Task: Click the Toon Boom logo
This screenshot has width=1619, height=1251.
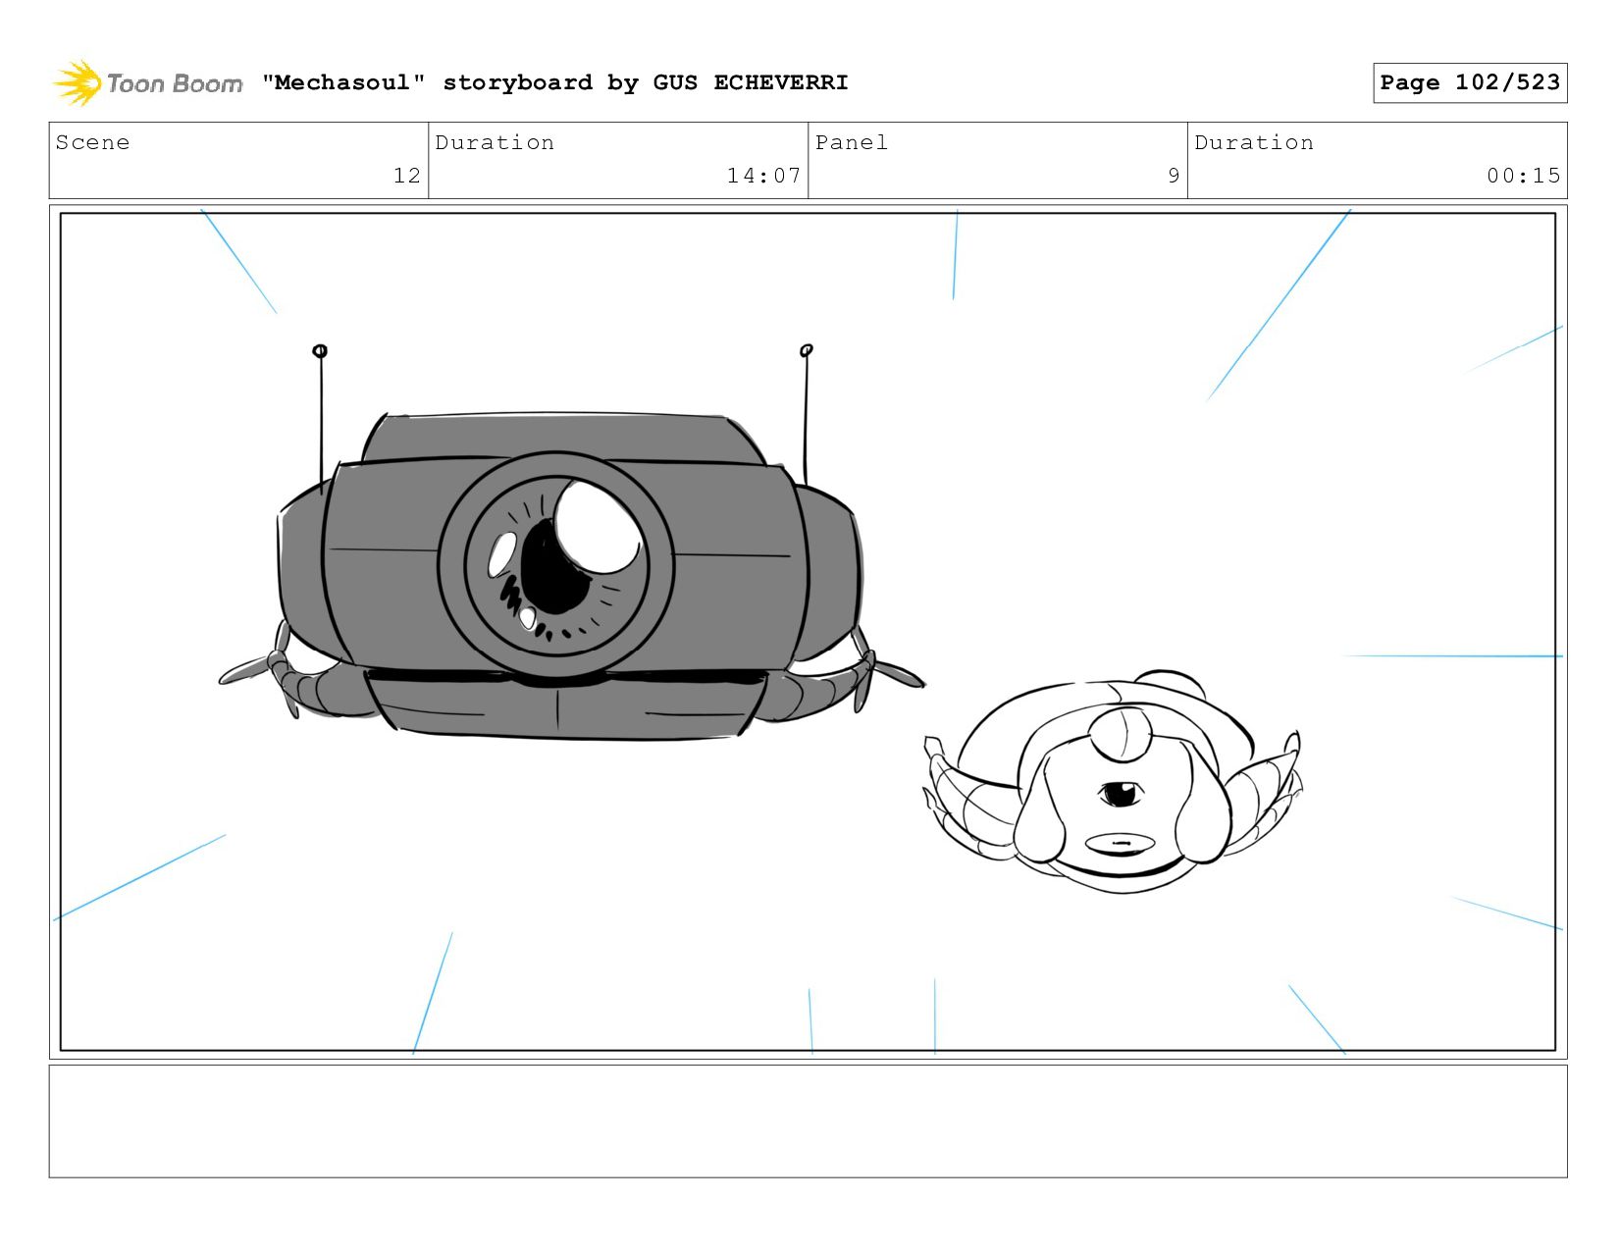Action: pyautogui.click(x=147, y=83)
